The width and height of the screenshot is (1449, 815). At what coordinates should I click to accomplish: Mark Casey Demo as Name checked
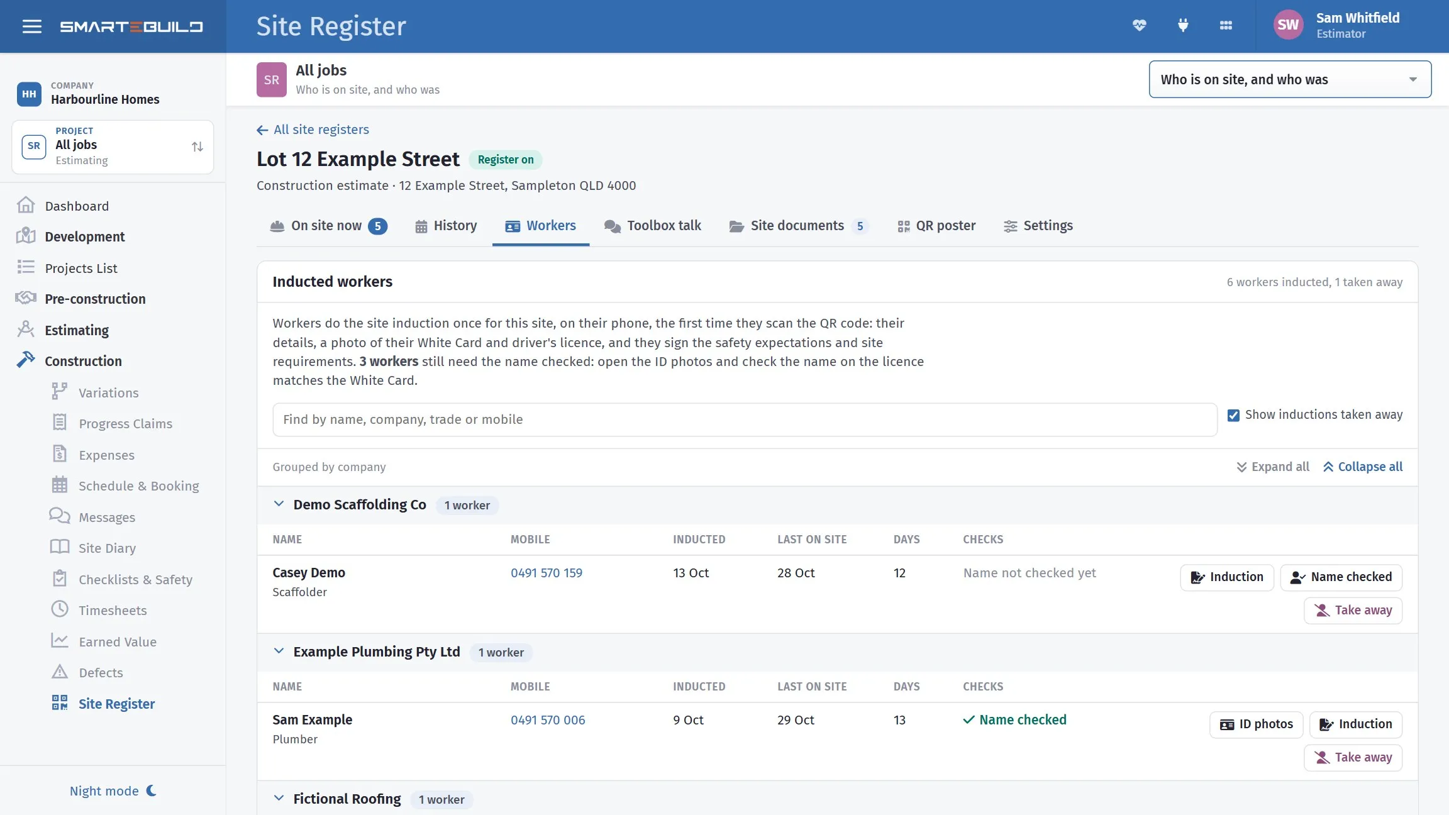pyautogui.click(x=1341, y=577)
